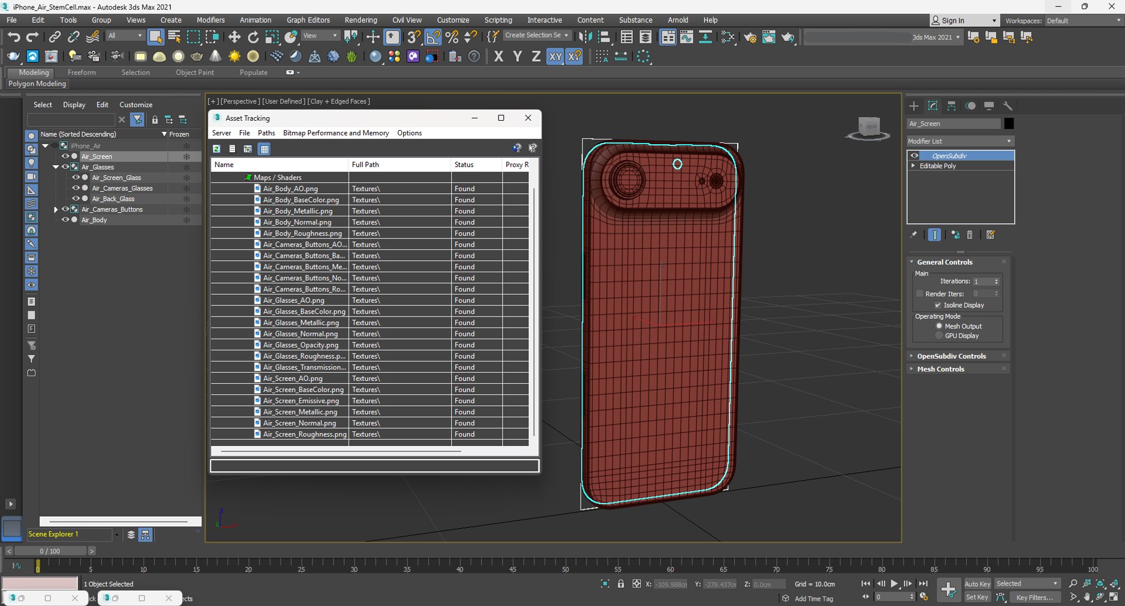Expand the Editable Poly stack entry
This screenshot has width=1125, height=606.
point(913,166)
